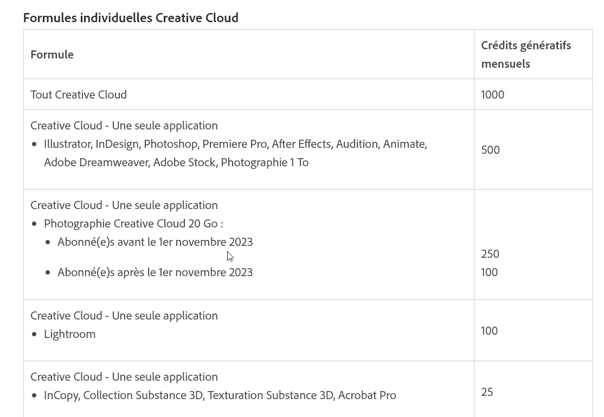Click "Photographie Creative Cloud 20 Go :"
This screenshot has height=417, width=604.
click(133, 224)
